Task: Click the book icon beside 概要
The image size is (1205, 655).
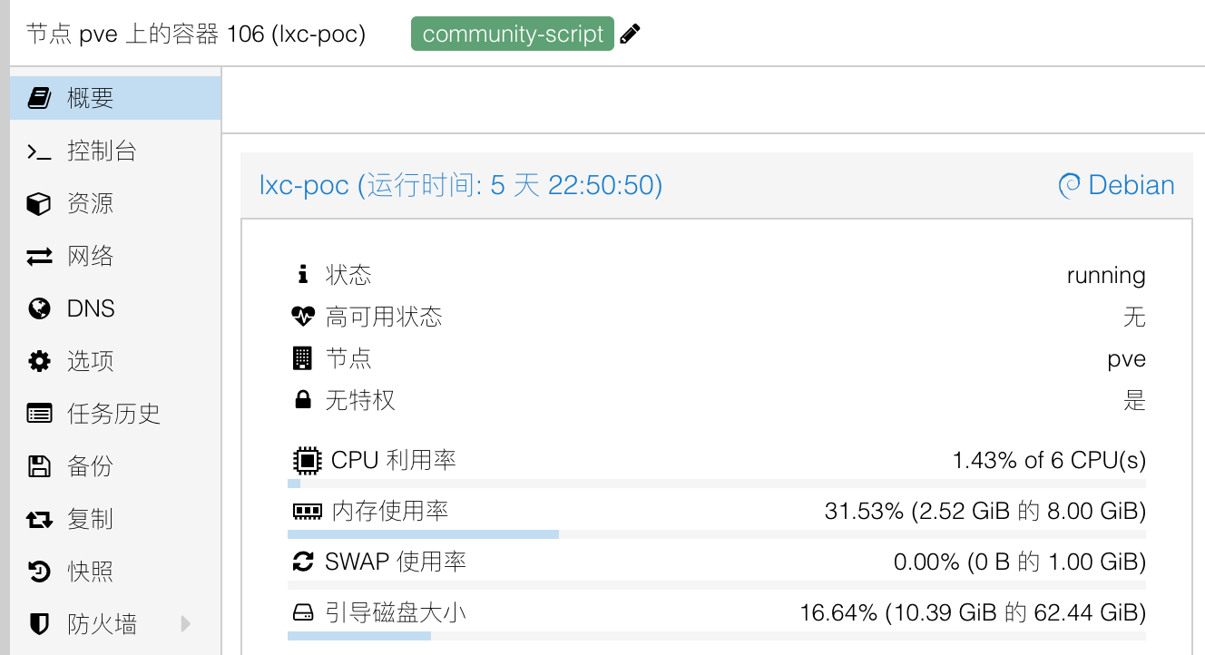Action: (39, 98)
